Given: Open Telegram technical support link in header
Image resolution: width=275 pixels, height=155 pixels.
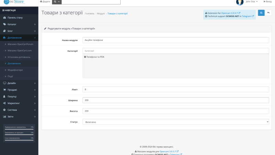Looking at the screenshot, I should coord(247,16).
